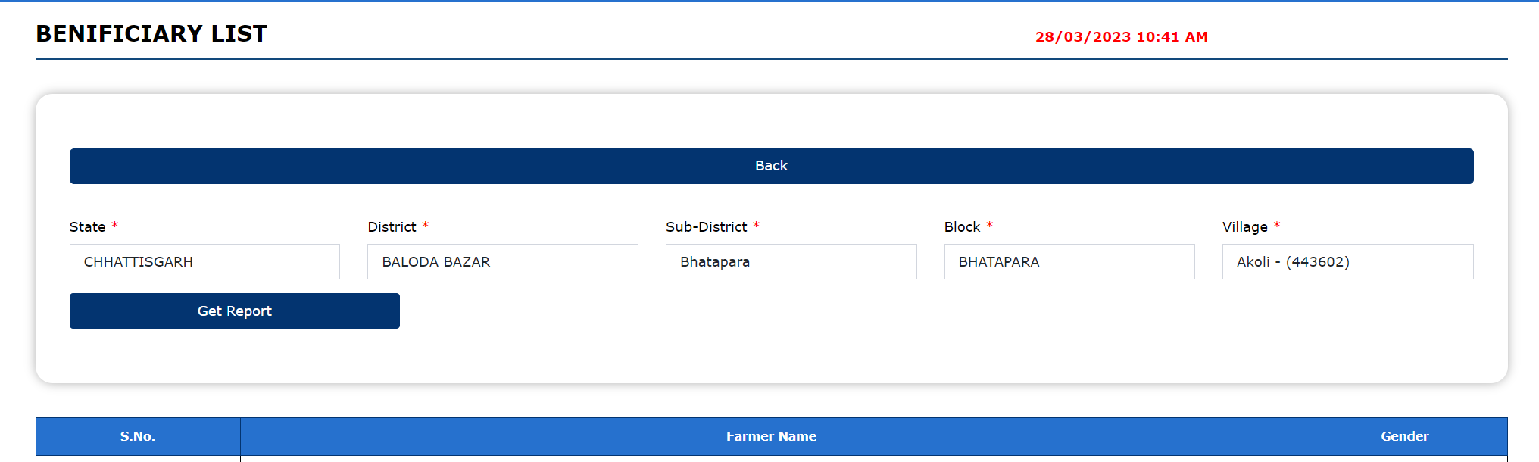Expand the Sub-District dropdown showing Bhatapara
Screen dimensions: 1539x462
coord(791,262)
